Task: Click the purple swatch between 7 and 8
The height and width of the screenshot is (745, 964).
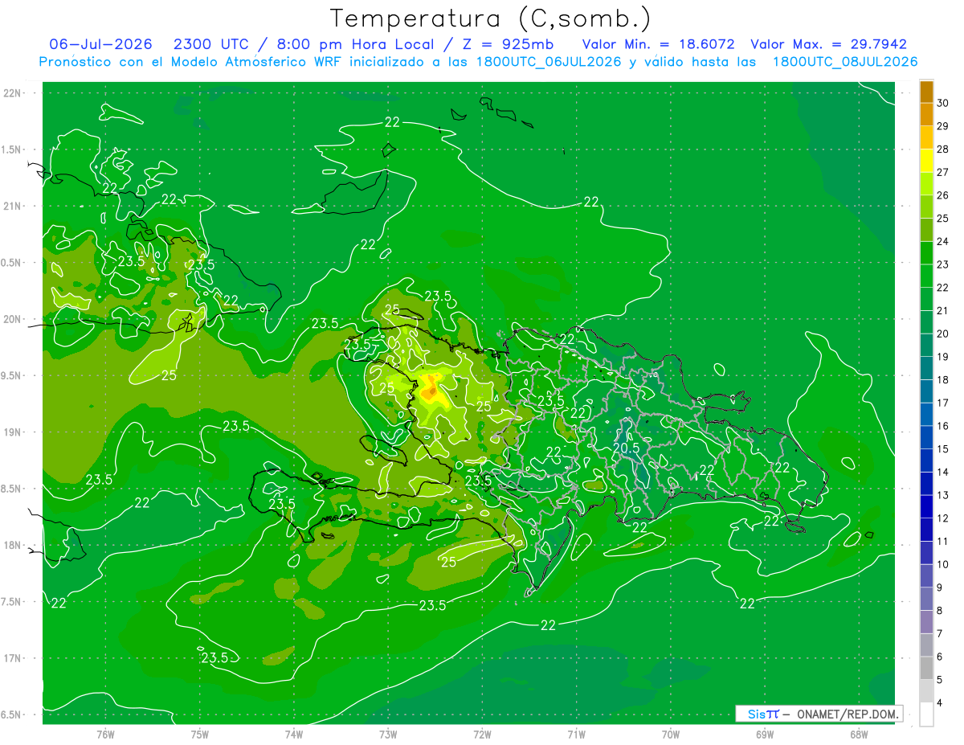Action: coord(926,622)
